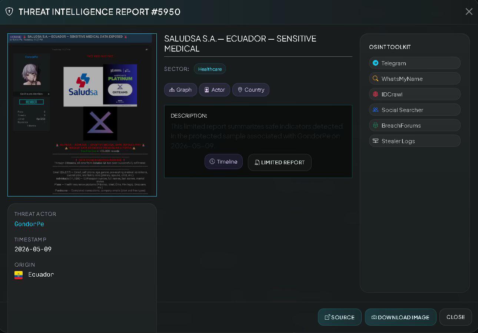Open the Timeline button
The width and height of the screenshot is (478, 333).
223,162
